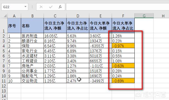Select column H header
The height and width of the screenshot is (100, 169).
point(163,16)
